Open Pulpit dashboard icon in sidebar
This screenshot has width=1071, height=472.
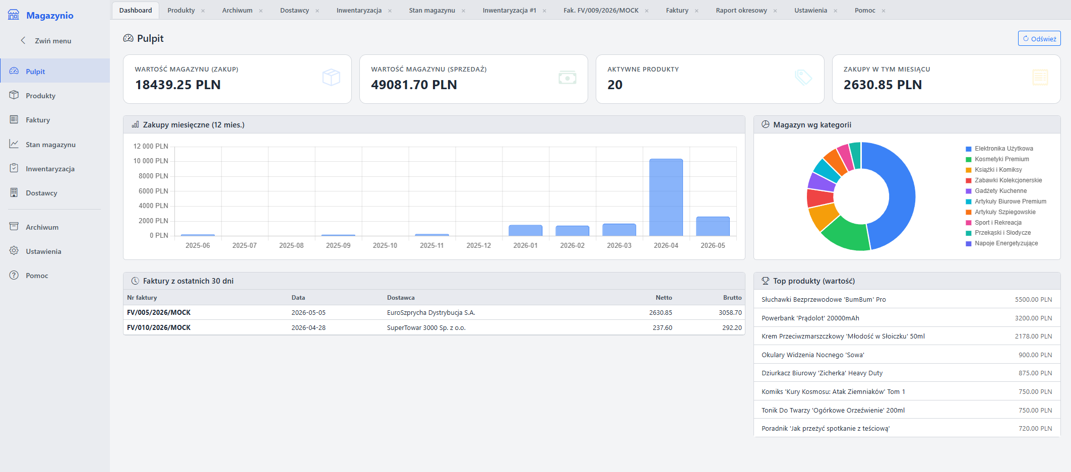pyautogui.click(x=14, y=71)
